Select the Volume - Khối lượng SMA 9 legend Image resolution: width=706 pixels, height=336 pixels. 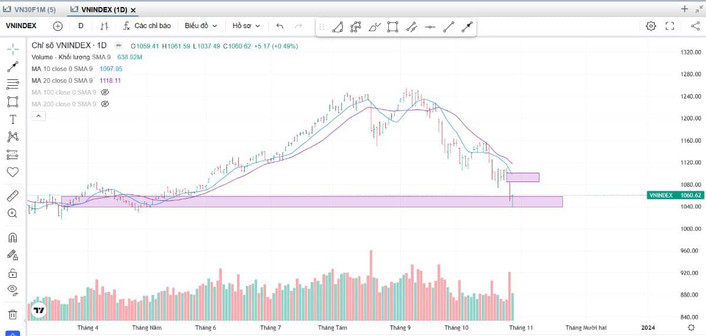(71, 57)
